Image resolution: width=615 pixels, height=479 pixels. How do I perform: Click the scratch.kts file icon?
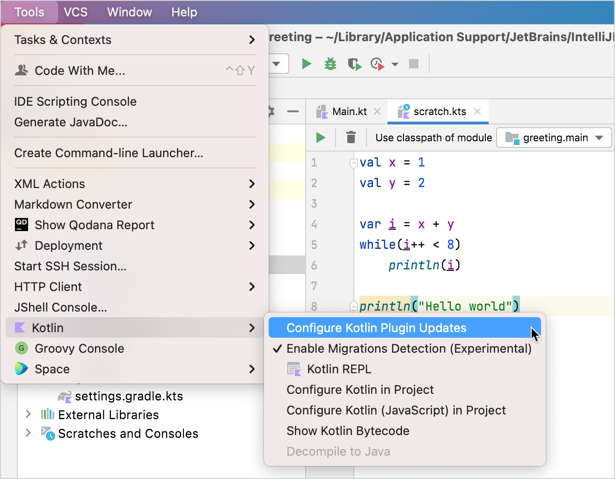tap(403, 111)
